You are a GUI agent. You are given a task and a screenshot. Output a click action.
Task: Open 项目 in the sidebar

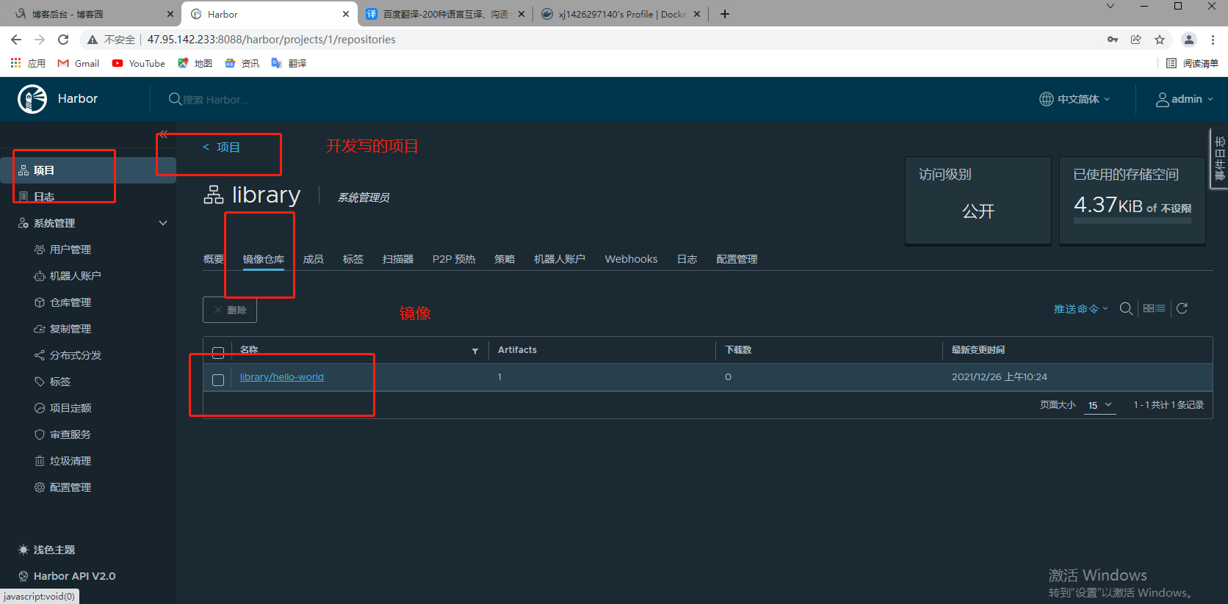click(88, 170)
